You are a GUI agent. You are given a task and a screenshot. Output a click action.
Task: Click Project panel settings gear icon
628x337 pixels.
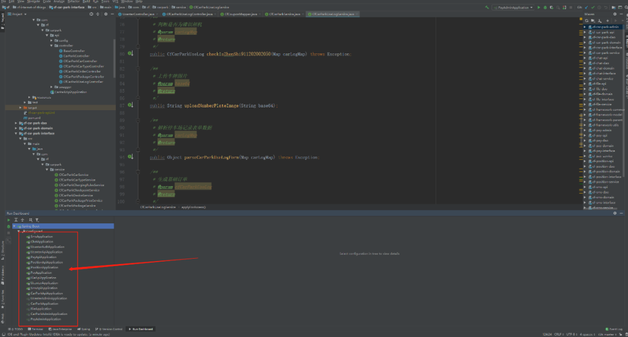coord(106,14)
